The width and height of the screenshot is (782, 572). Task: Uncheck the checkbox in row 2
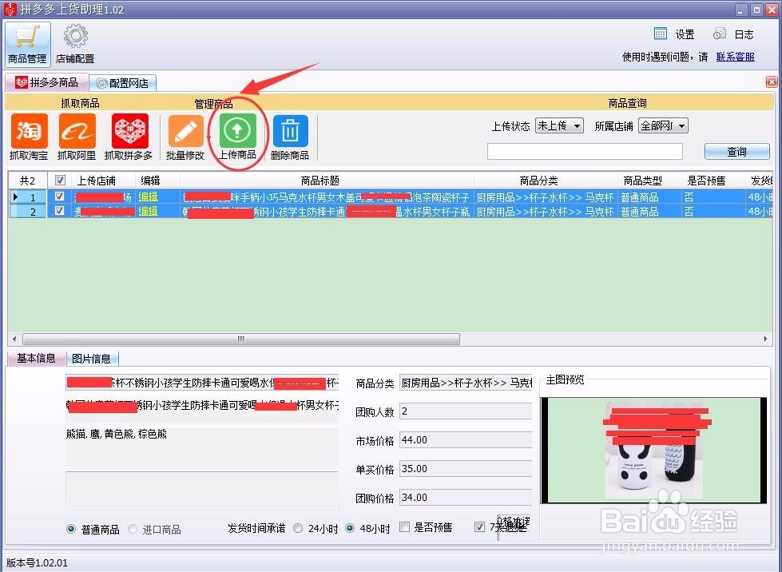point(59,210)
